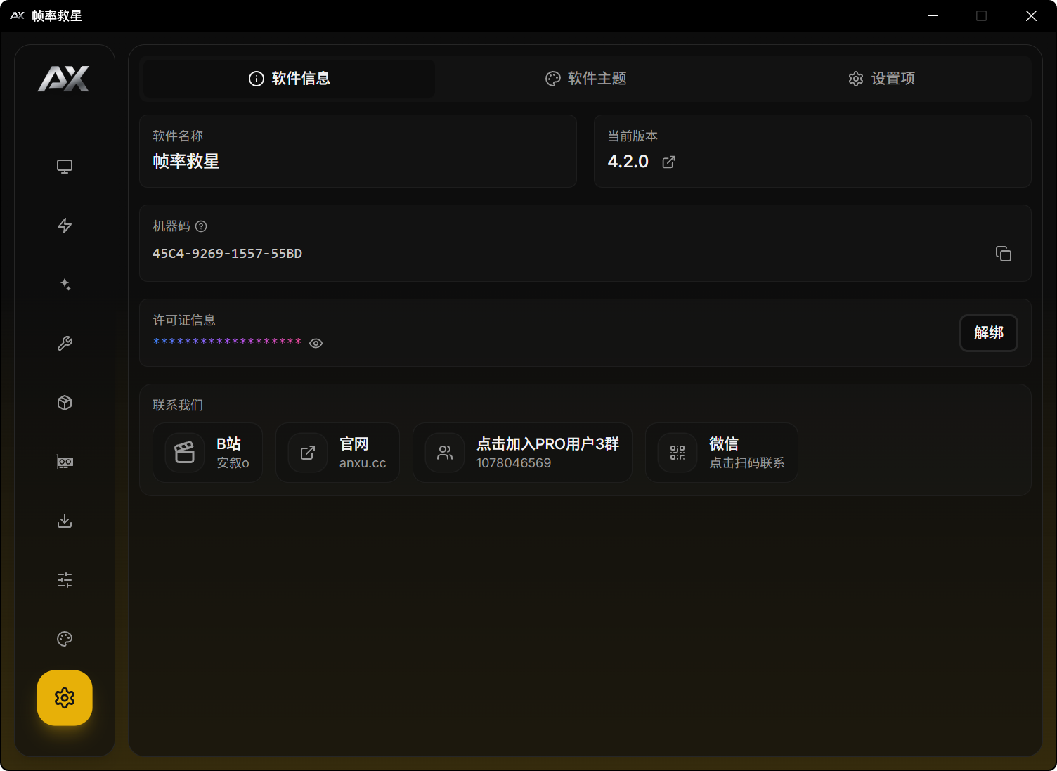Open the download sidebar icon
1057x771 pixels.
(65, 521)
